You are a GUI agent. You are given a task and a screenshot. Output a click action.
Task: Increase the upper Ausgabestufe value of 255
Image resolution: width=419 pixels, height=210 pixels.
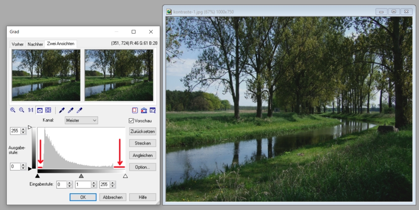click(x=23, y=129)
